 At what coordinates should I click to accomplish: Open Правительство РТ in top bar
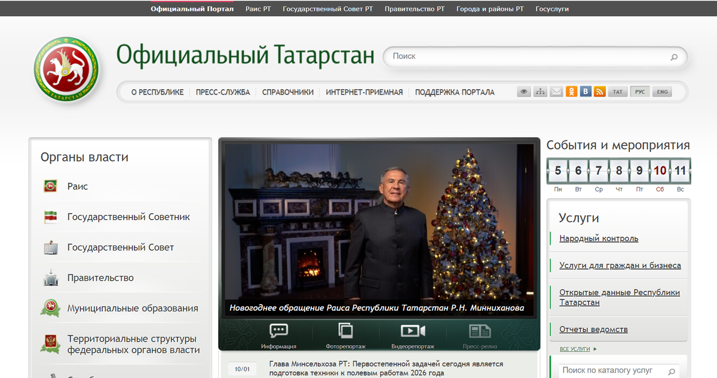pyautogui.click(x=415, y=9)
